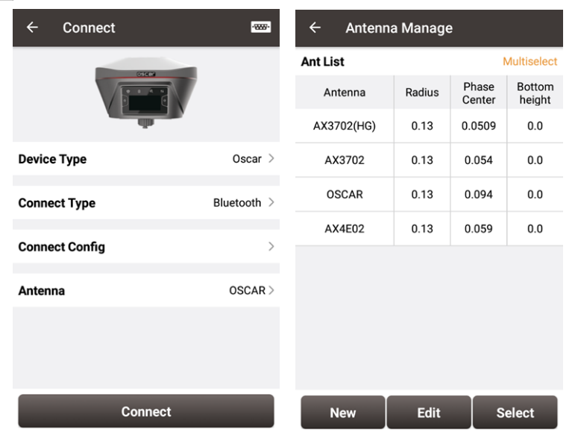The width and height of the screenshot is (578, 441).
Task: Tap the radius 0.13 in OSCAR row
Action: coord(422,194)
